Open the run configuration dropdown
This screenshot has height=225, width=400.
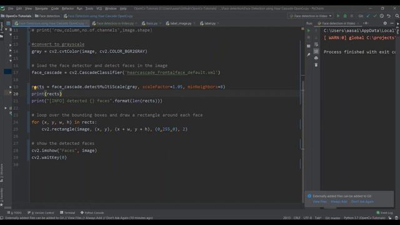pos(311,16)
